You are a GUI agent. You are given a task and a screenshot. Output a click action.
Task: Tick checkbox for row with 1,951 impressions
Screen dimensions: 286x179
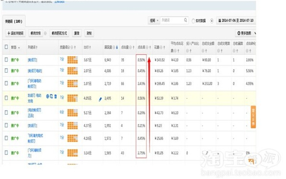(x=6, y=125)
